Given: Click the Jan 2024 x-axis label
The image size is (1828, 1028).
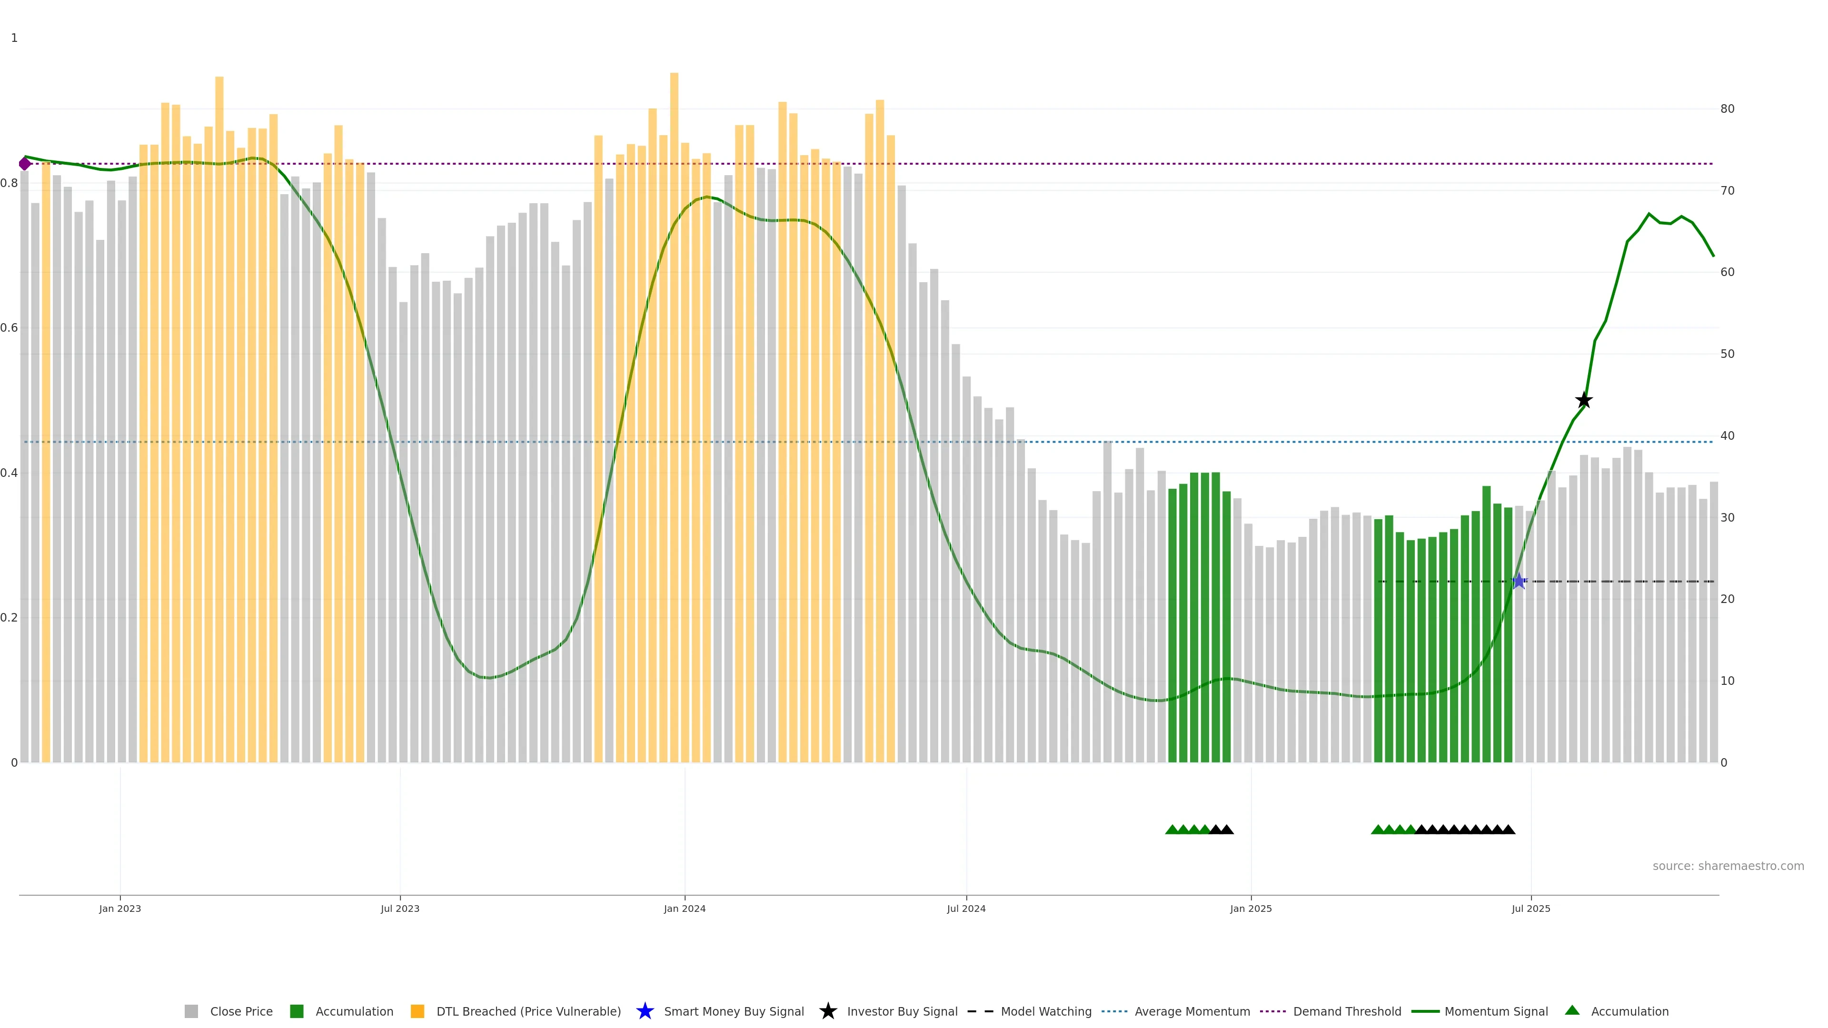Looking at the screenshot, I should [684, 908].
